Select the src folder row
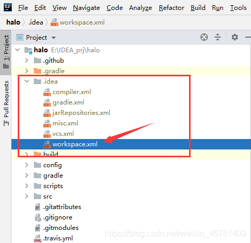Image resolution: width=251 pixels, height=243 pixels. point(131,196)
